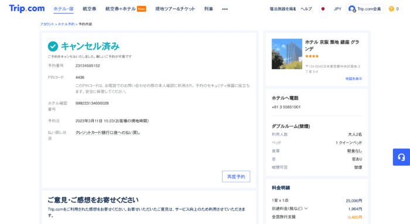The image size is (410, 224).
Task: Open the 航空券+ホテル tab
Action: pyautogui.click(x=125, y=9)
